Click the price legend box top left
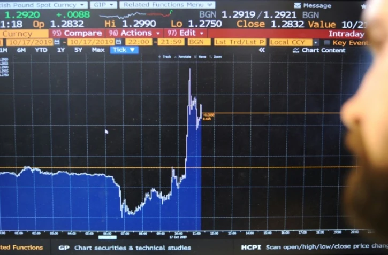Image resolution: width=388 pixels, height=255 pixels. (x=4, y=67)
